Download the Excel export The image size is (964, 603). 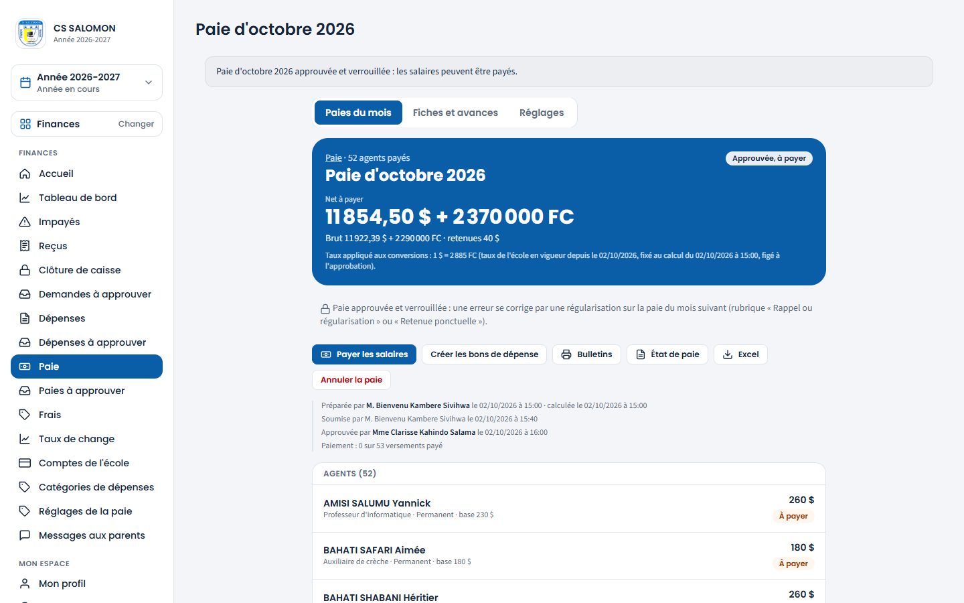(740, 354)
